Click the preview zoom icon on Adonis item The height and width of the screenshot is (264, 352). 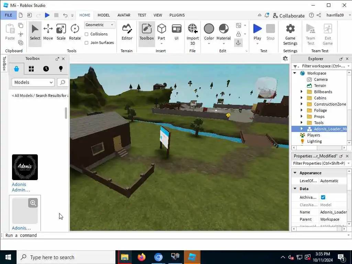point(33,203)
